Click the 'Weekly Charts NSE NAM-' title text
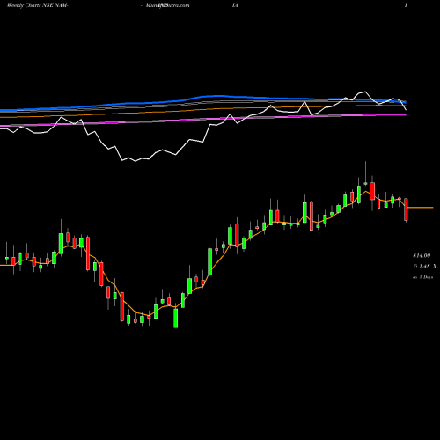The height and width of the screenshot is (440, 440). click(37, 5)
